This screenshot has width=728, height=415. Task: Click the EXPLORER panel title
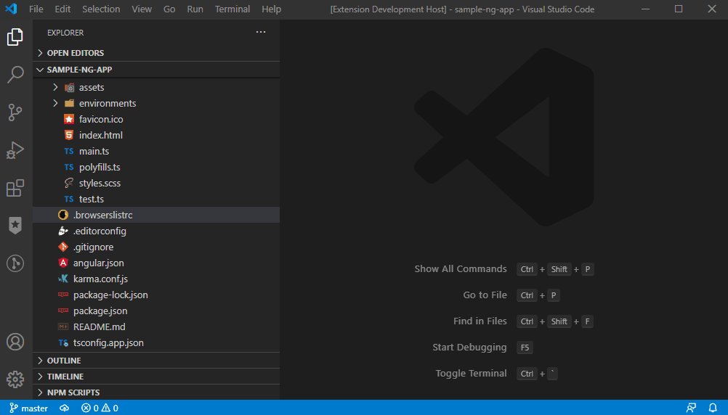tap(65, 33)
